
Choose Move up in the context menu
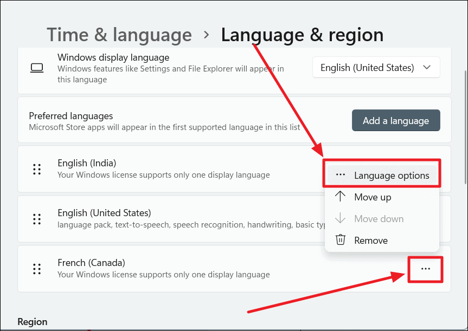point(371,197)
